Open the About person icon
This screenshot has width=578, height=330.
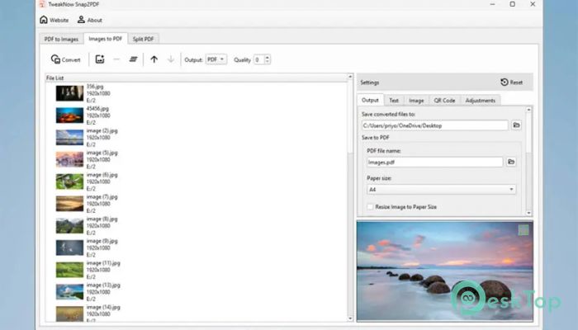pyautogui.click(x=81, y=20)
